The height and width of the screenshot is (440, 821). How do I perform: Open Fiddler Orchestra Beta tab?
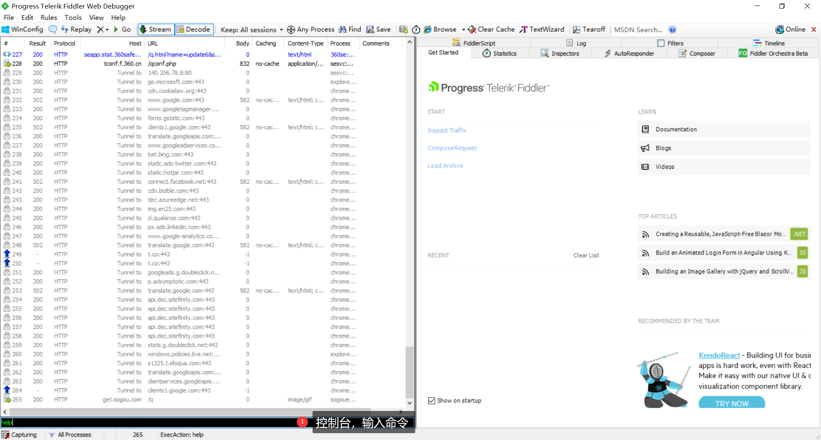click(x=773, y=53)
